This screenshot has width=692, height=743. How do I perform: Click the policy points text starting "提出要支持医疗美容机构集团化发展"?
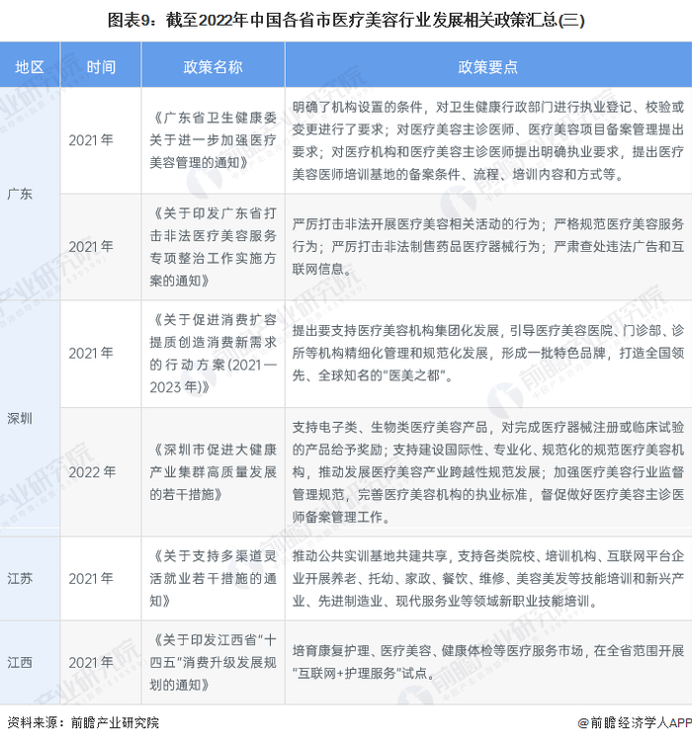point(488,353)
